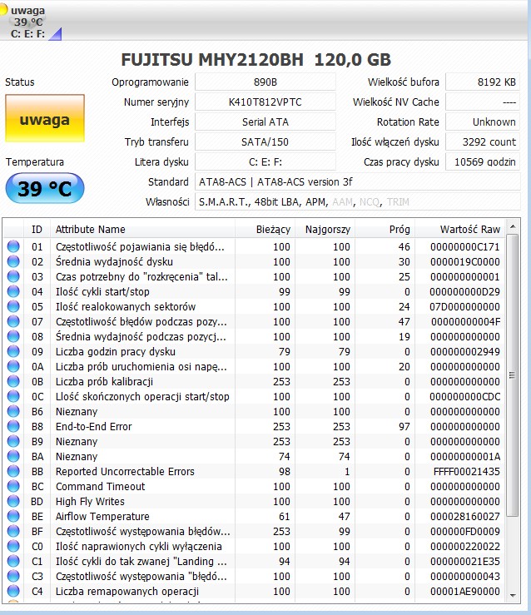This screenshot has width=531, height=615.
Task: Click status icon of "Ilość realokowanych sektorów" row
Action: coord(13,306)
